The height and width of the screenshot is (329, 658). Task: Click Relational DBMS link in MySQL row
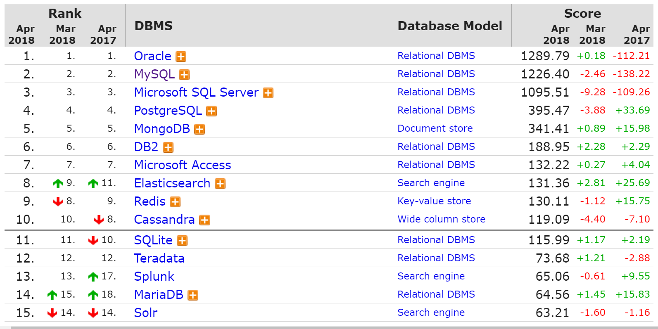436,74
